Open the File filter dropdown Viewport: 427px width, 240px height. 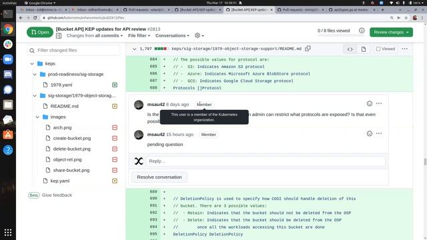pos(139,35)
